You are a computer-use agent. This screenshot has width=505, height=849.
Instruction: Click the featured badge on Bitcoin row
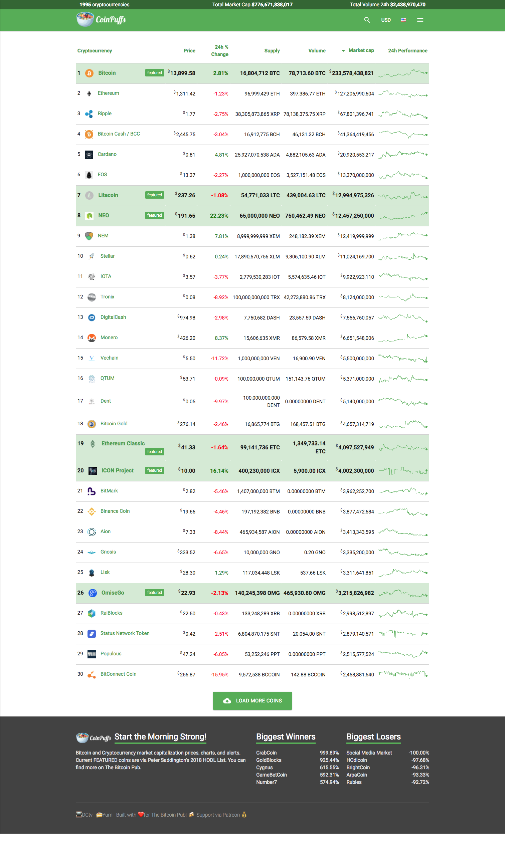(155, 73)
